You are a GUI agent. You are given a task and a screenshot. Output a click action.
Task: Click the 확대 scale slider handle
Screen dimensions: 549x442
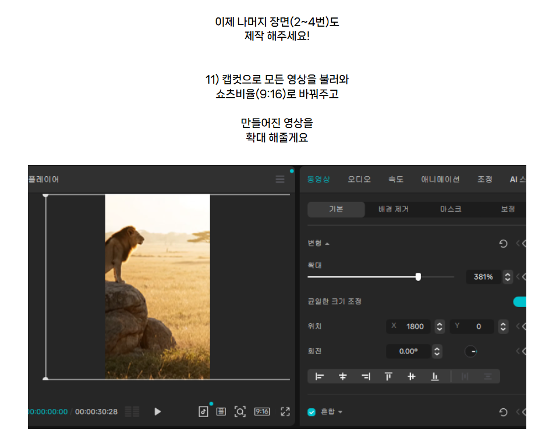418,277
